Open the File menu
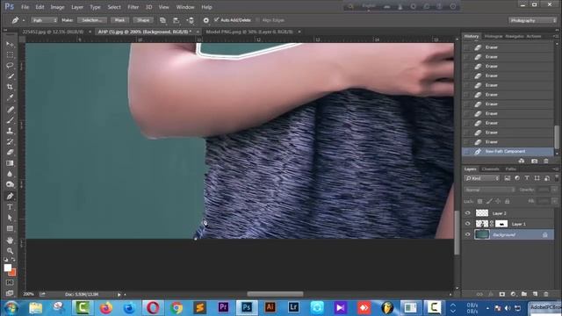The image size is (562, 316). click(x=25, y=7)
